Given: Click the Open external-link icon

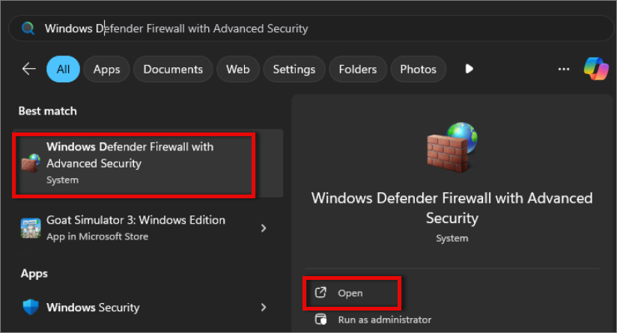Looking at the screenshot, I should coord(320,293).
